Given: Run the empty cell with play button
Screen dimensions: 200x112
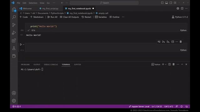Looking at the screenshot, I should point(21,44).
